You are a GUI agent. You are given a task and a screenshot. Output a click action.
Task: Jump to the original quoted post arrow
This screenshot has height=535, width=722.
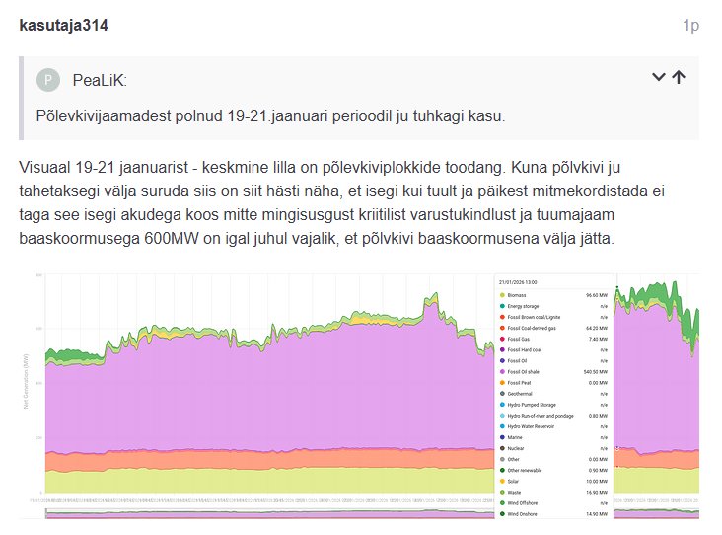679,77
